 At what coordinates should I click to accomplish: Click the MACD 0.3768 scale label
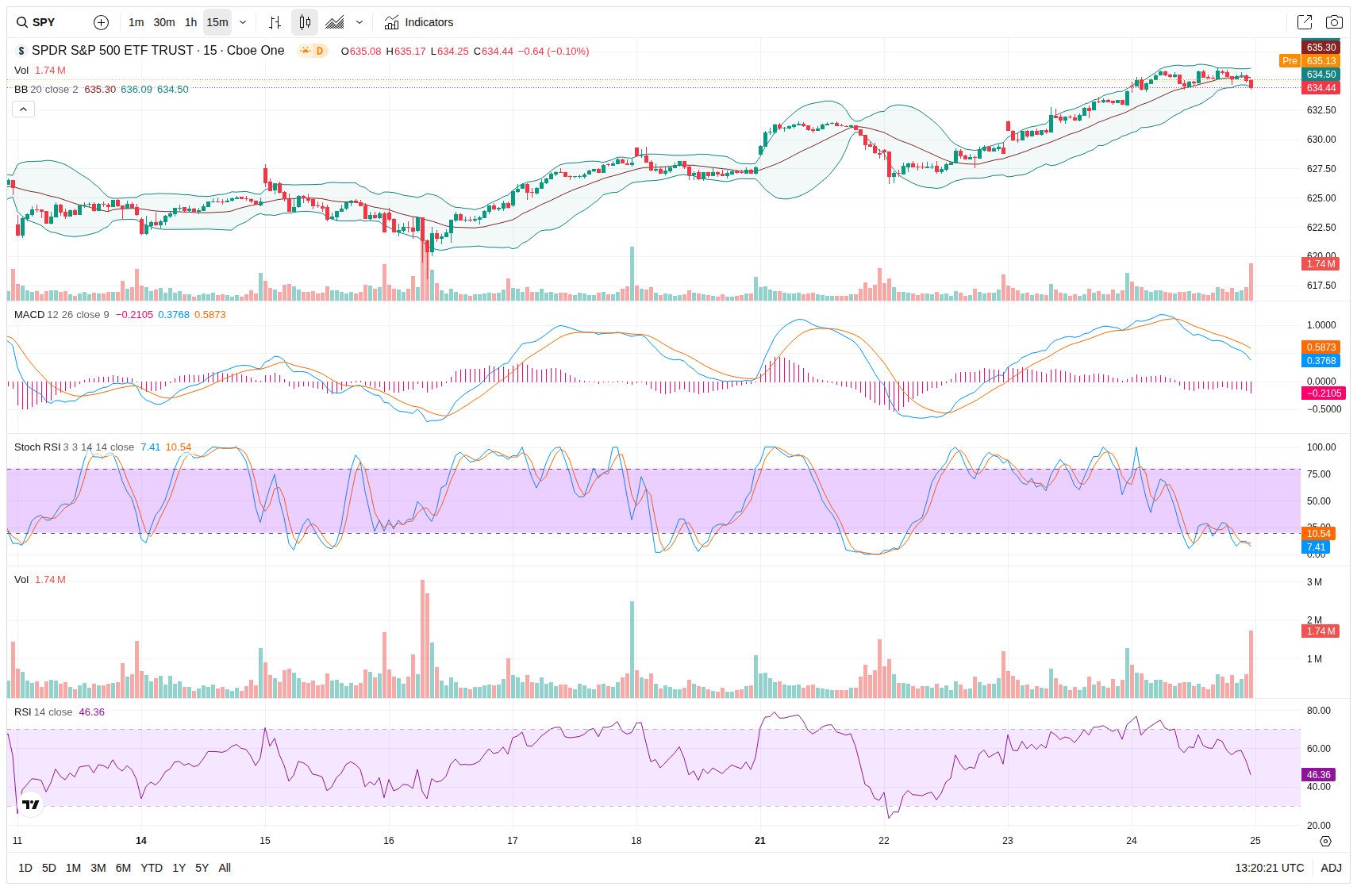point(1320,361)
